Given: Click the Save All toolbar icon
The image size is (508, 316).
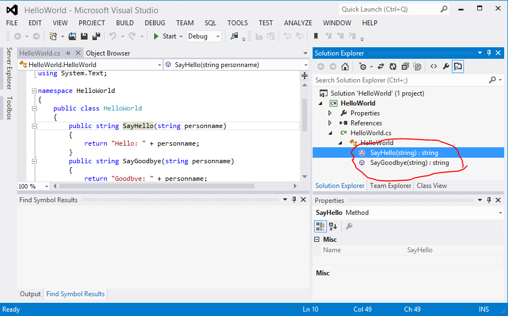Looking at the screenshot, I should click(x=96, y=36).
